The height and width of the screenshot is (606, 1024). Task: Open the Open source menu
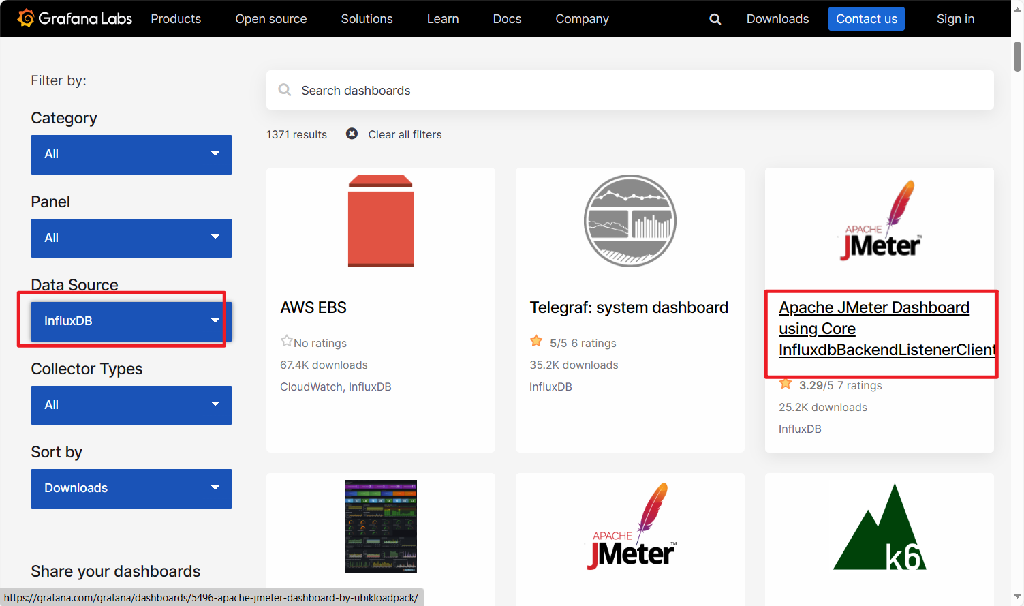(x=271, y=19)
